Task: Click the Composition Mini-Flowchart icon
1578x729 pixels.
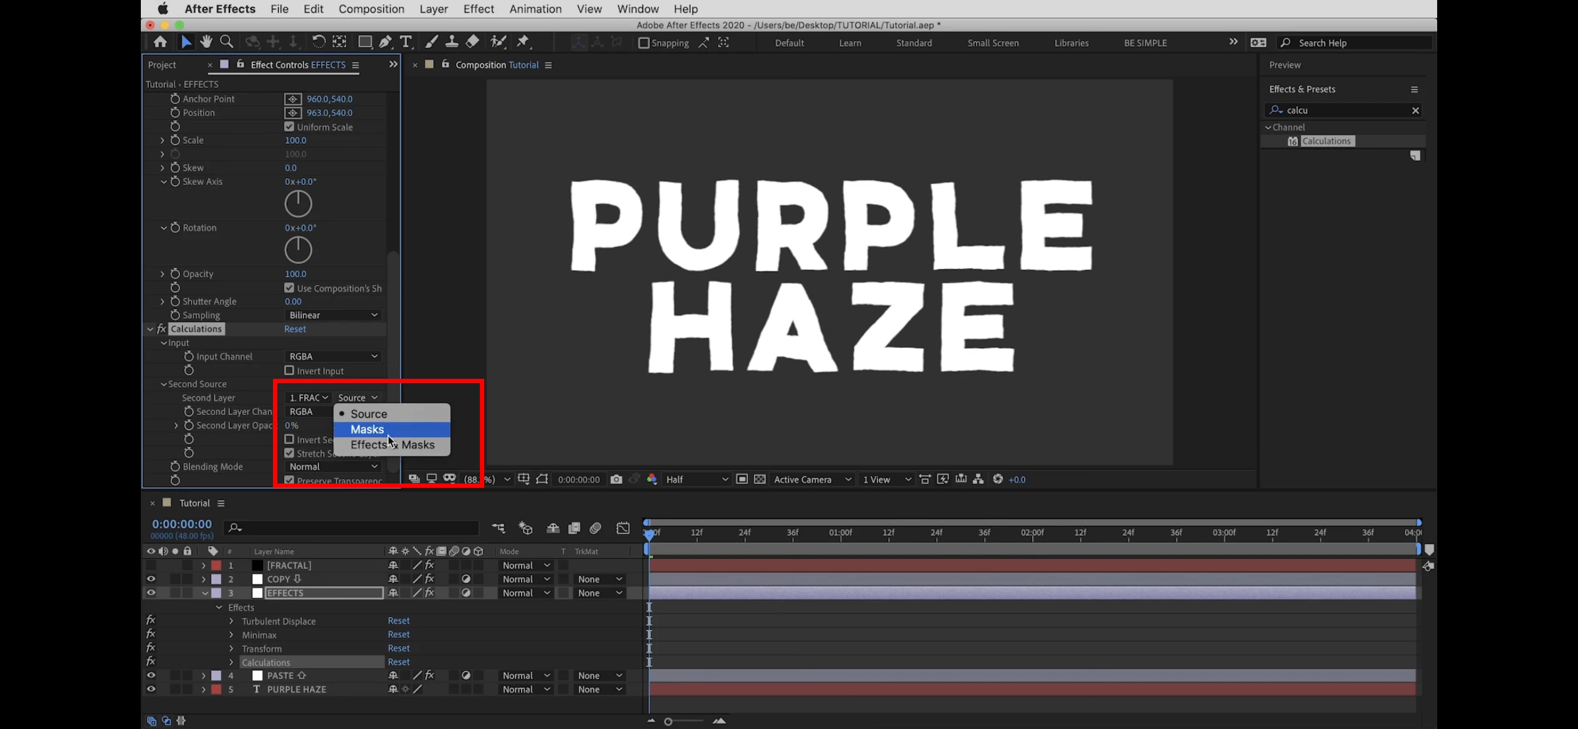Action: (x=498, y=528)
